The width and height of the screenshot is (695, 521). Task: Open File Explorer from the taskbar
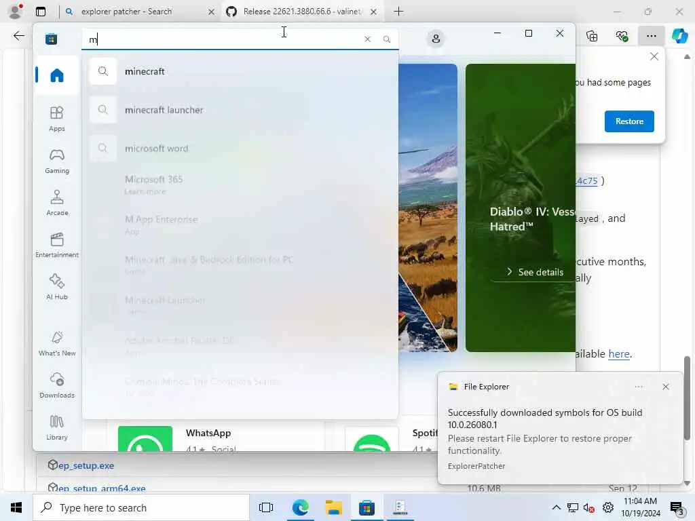[x=333, y=507]
